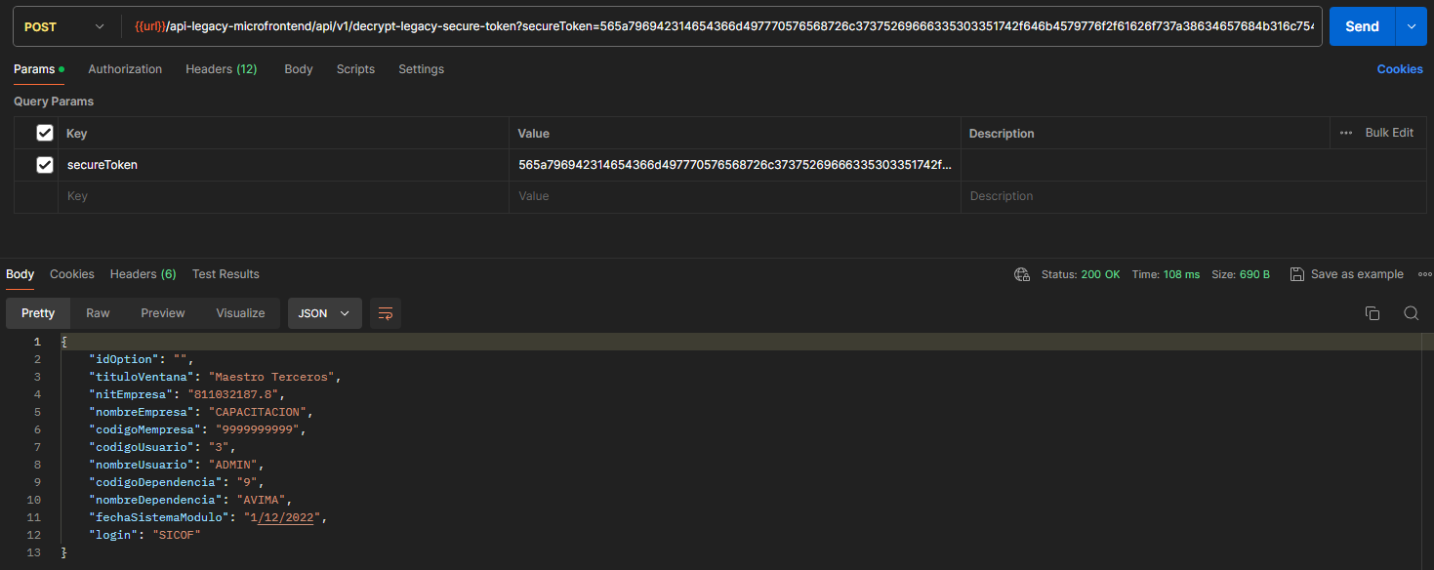Click the empty Key input field
The height and width of the screenshot is (570, 1434).
283,196
